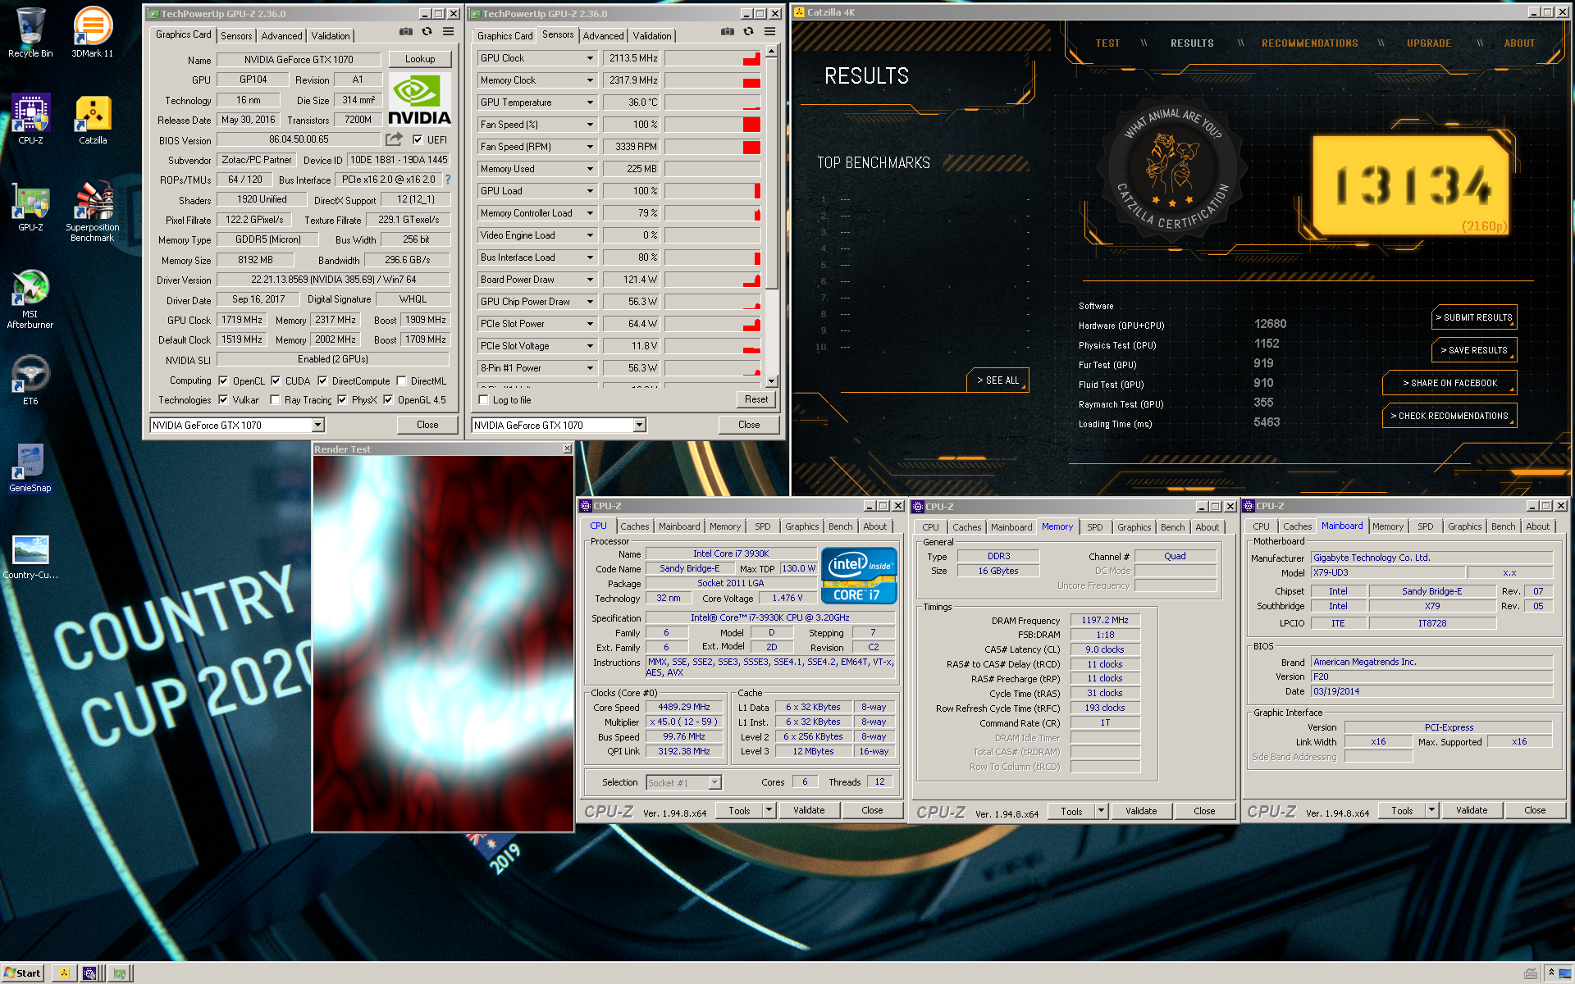Click the Render Test preview image
The image size is (1575, 984).
(x=443, y=643)
